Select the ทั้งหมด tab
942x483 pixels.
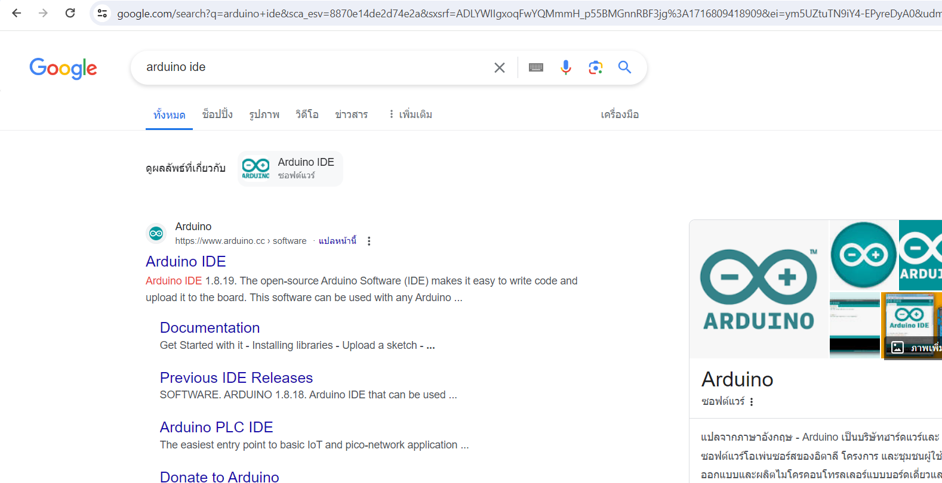pyautogui.click(x=170, y=114)
